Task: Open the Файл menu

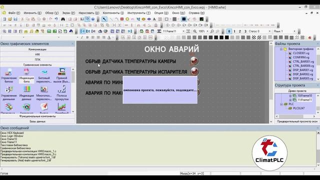Action: pyautogui.click(x=14, y=13)
